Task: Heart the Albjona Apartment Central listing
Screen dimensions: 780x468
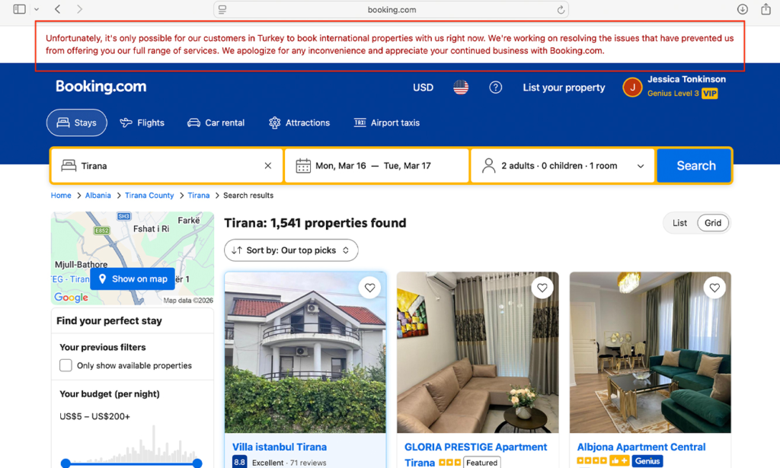Action: [x=714, y=288]
